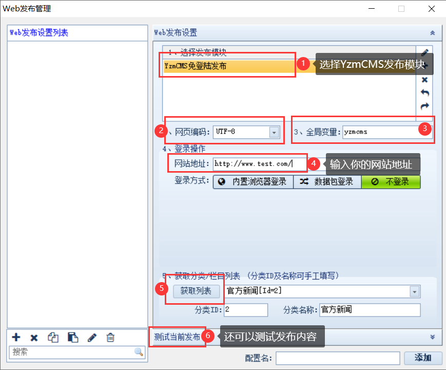The image size is (446, 370).
Task: Click the left-curved arrow icon beside module list
Action: coord(425,93)
